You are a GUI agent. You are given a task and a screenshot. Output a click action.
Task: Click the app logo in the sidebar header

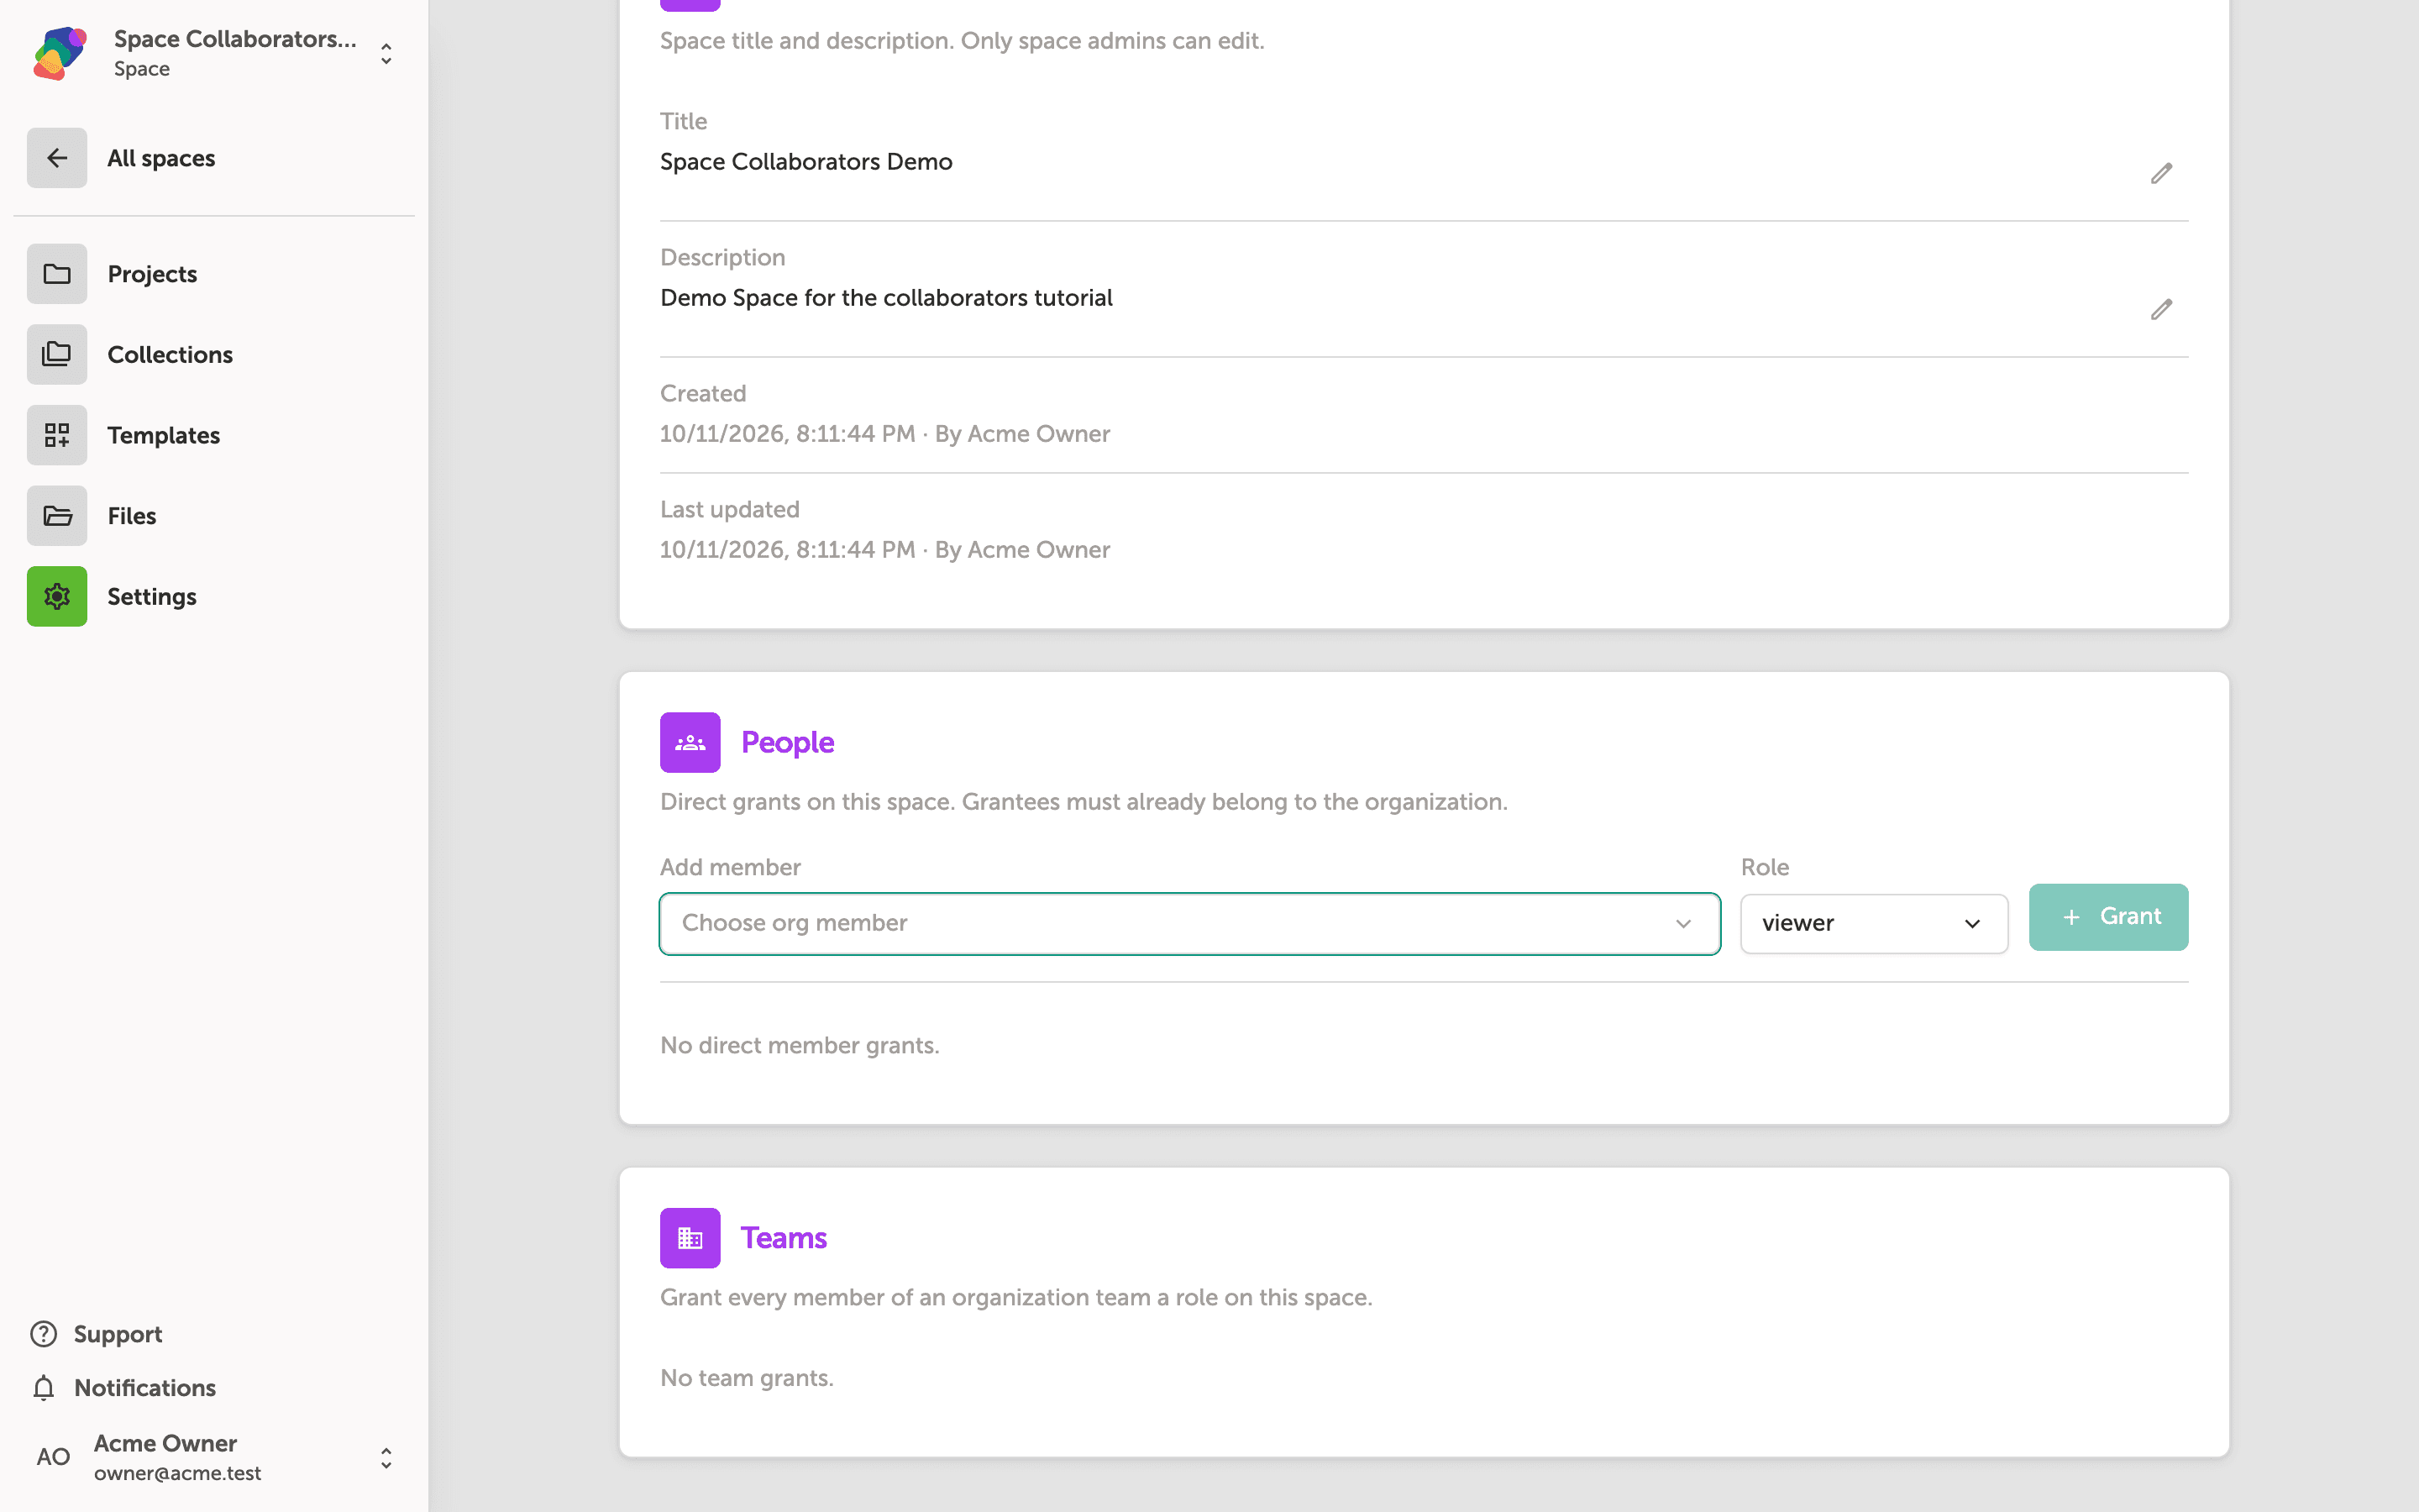coord(60,53)
